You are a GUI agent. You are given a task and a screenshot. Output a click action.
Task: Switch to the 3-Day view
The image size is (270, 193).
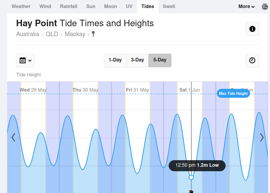click(137, 60)
